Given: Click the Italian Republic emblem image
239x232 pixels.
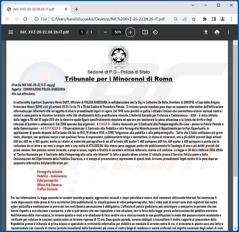Looking at the screenshot, I should (x=118, y=57).
